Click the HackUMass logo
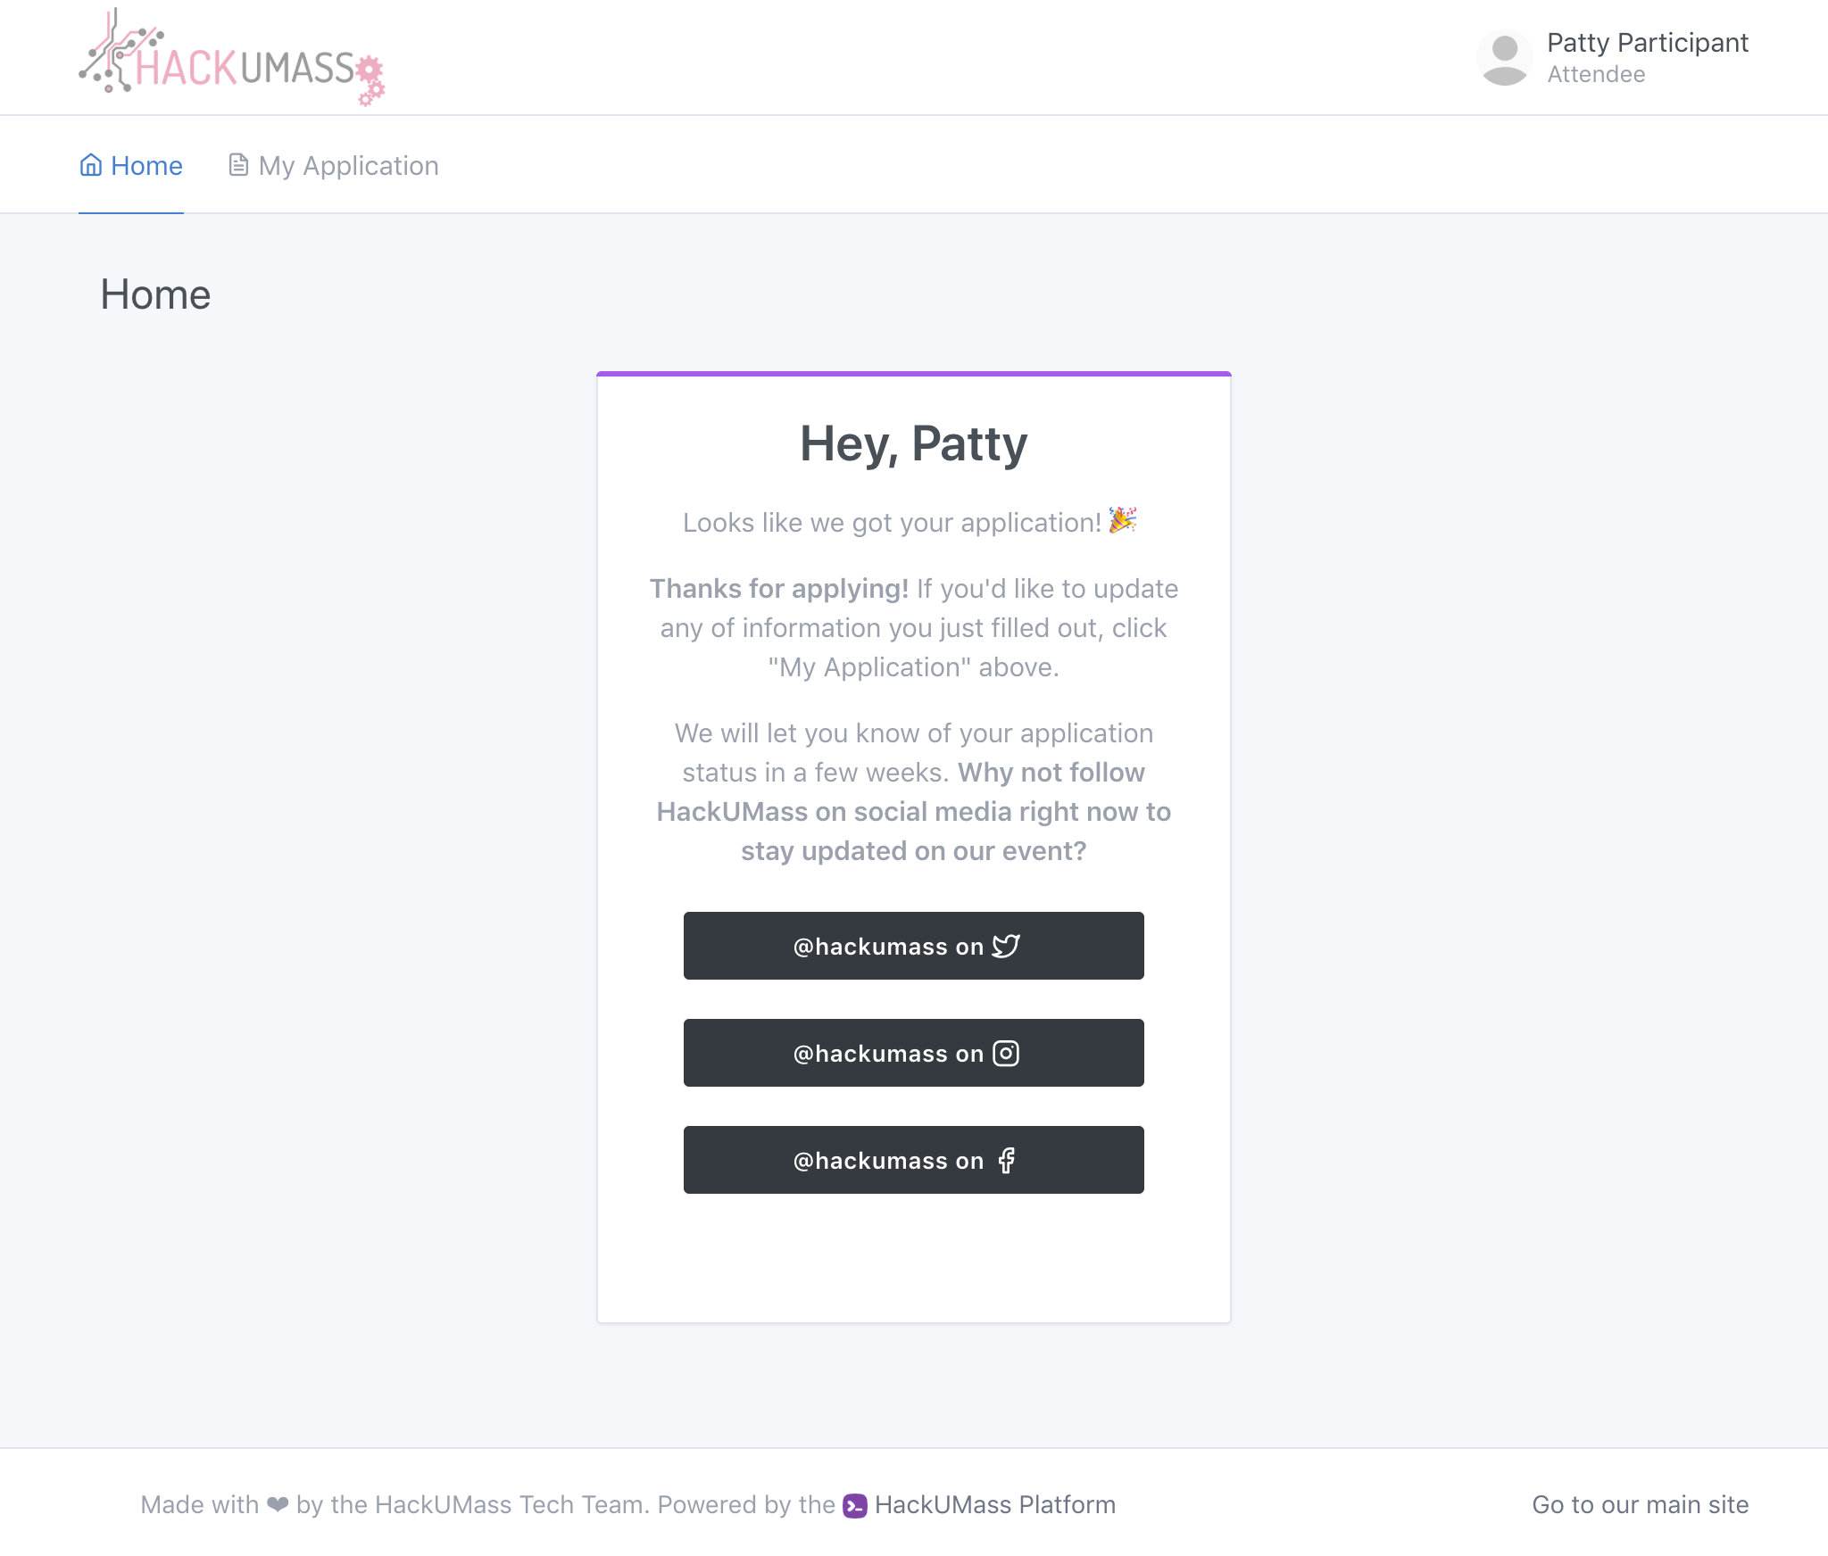This screenshot has height=1556, width=1828. [232, 57]
